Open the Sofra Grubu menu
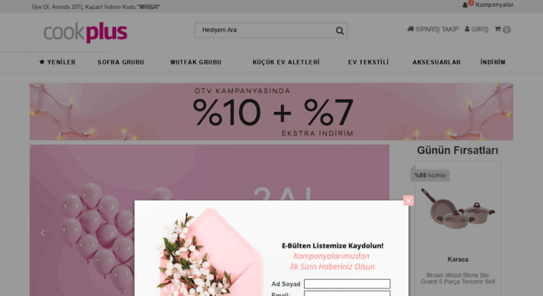 click(121, 62)
